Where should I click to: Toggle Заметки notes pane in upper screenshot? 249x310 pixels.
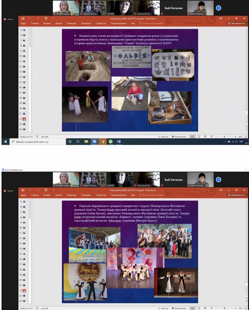coord(163,137)
